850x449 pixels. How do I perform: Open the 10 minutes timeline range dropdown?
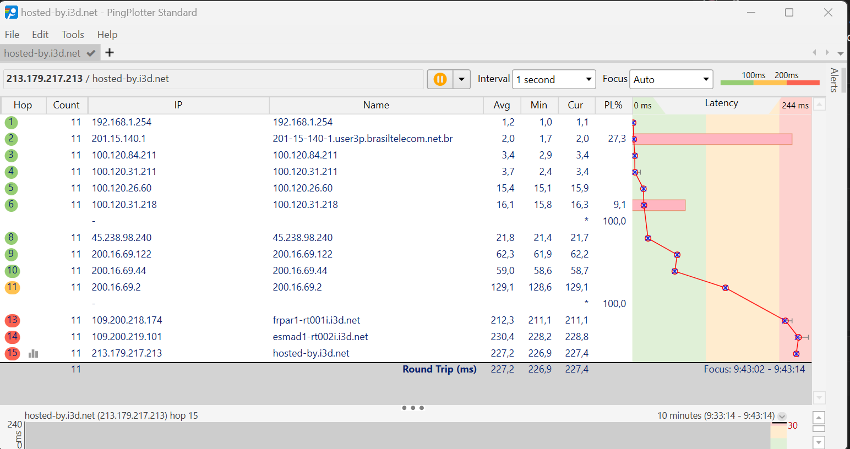tap(782, 417)
